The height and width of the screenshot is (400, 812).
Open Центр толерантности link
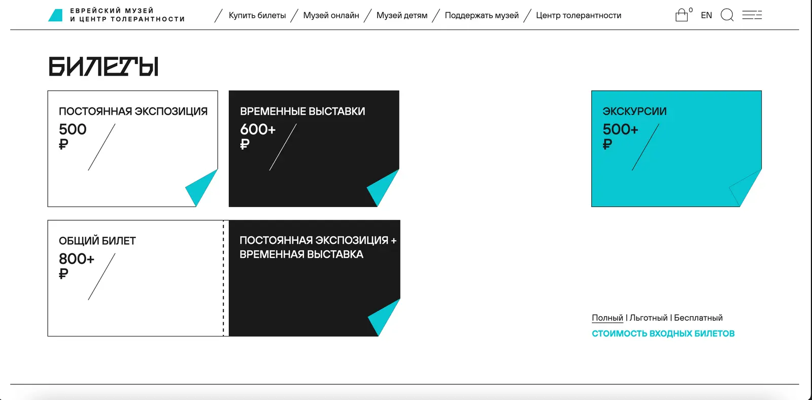click(579, 15)
